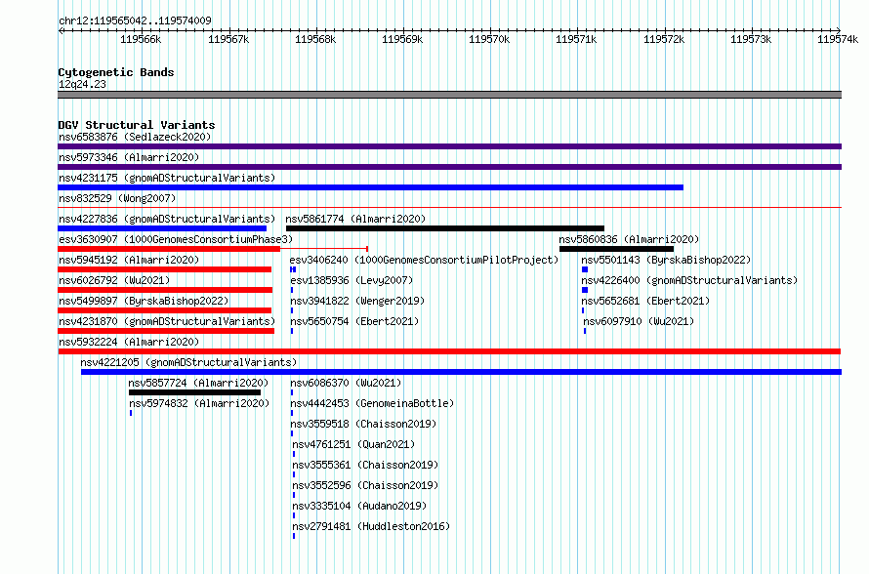The image size is (869, 574).
Task: Click the red bar under nsv6026792
Action: tap(165, 290)
